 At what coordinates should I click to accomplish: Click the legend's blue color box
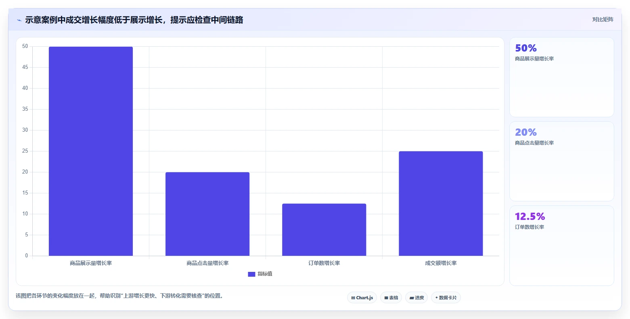point(251,274)
